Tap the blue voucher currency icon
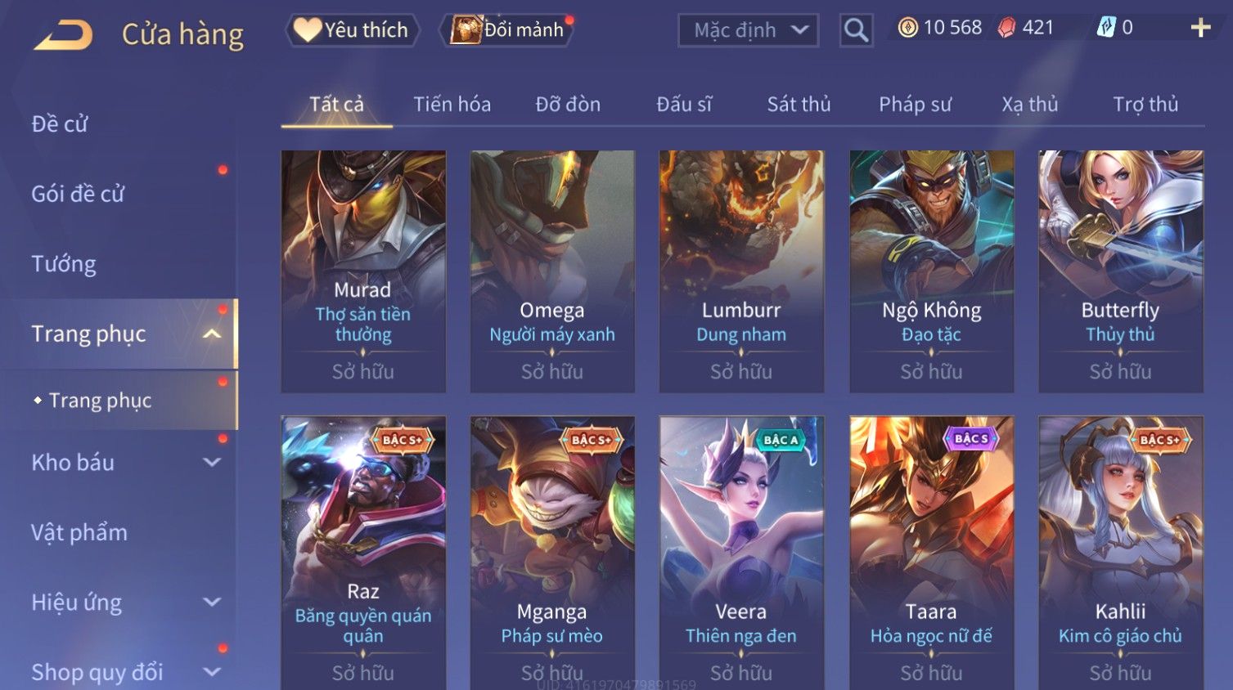Viewport: 1233px width, 690px height. point(1106,28)
